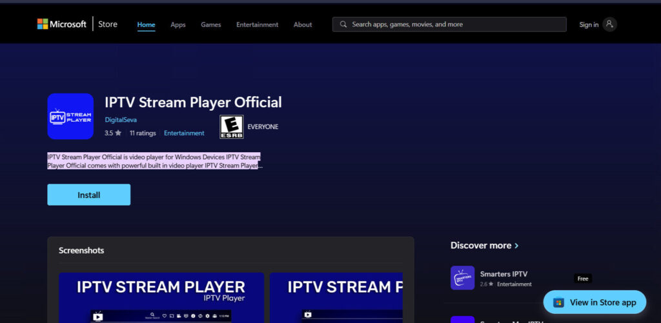Click the IPTV Stream Player app icon
Viewport: 661px width, 323px height.
tap(70, 116)
